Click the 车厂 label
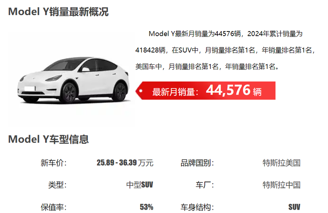Viewport: 328px width, 213px height. point(205,185)
